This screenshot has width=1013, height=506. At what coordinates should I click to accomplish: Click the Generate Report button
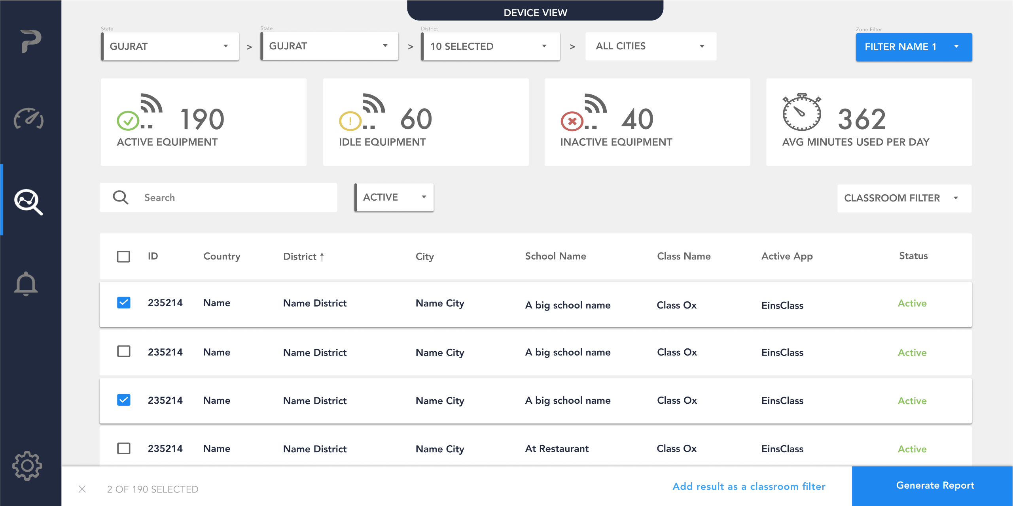tap(935, 485)
